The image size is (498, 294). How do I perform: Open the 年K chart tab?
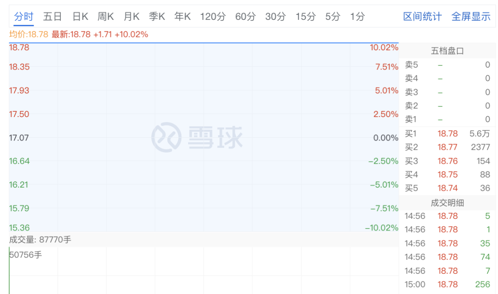183,17
